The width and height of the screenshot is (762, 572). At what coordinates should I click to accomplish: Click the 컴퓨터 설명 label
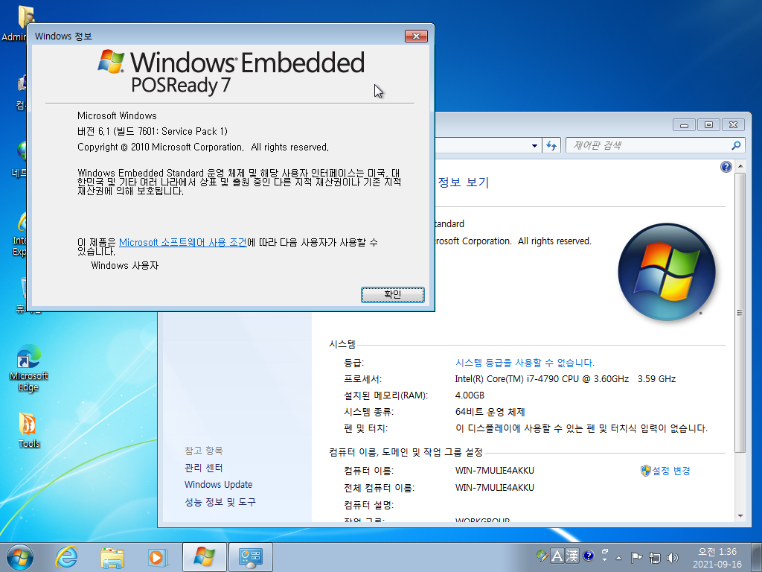point(368,505)
